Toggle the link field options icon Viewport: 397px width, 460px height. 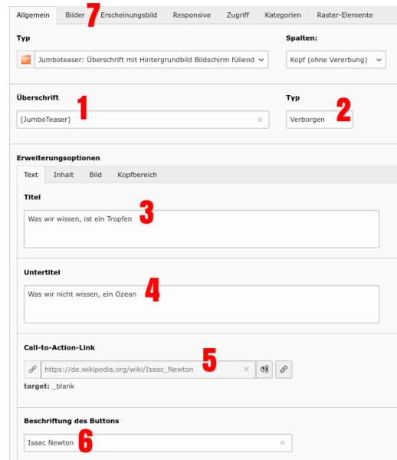point(264,370)
